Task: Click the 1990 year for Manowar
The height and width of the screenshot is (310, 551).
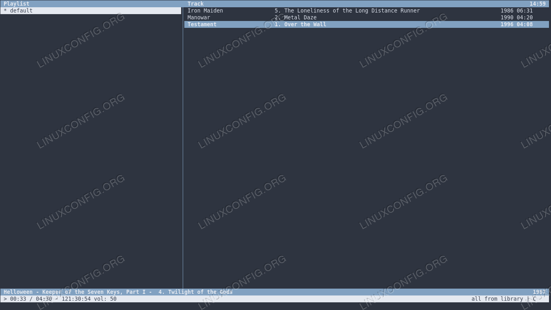Action: pos(507,17)
